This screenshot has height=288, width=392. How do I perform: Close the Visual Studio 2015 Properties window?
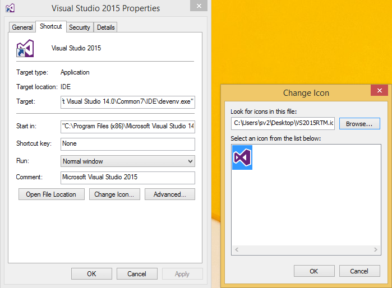pos(198,6)
